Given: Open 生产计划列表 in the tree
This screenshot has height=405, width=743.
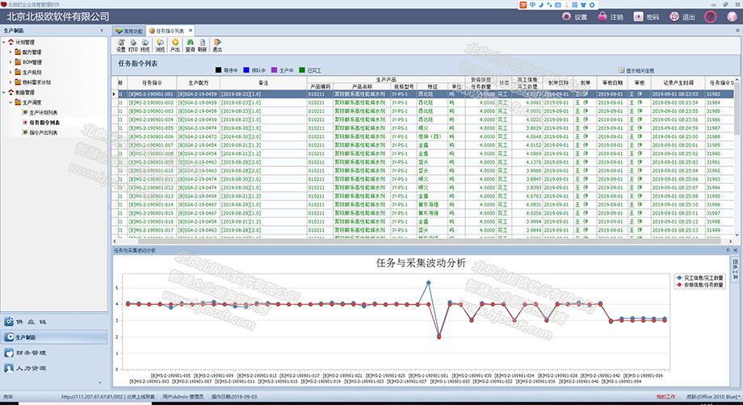Looking at the screenshot, I should 43,113.
